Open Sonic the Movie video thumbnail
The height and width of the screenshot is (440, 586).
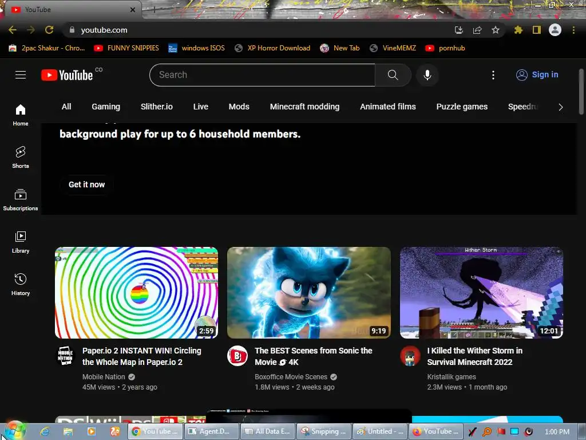309,293
